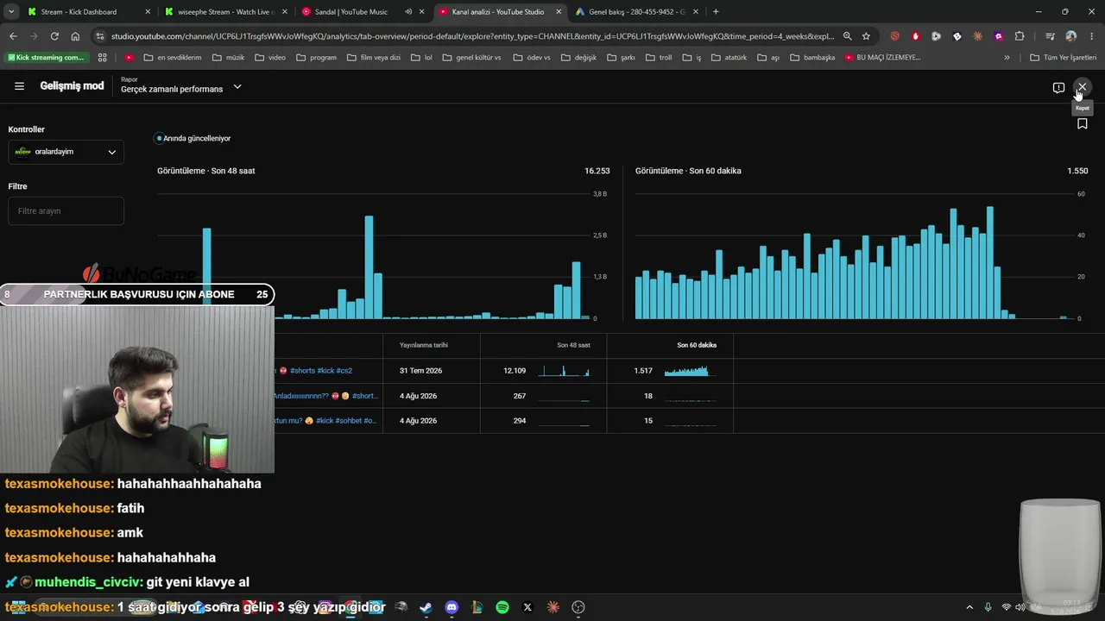Click the 31 Tem 2026 date cell
The image size is (1105, 621).
420,371
